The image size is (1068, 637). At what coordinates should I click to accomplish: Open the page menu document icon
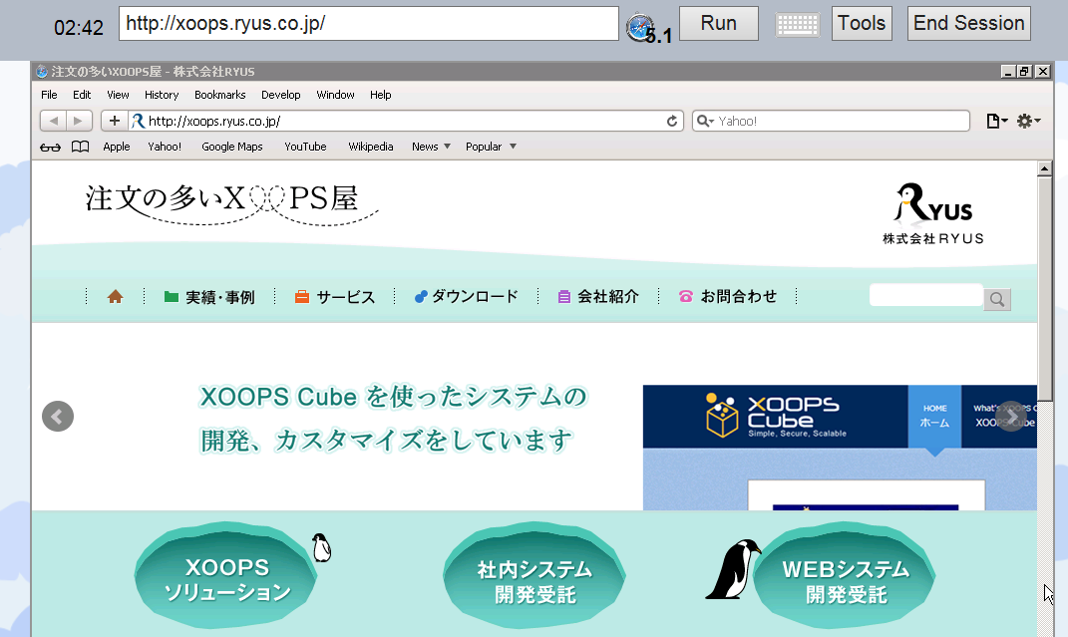coord(997,122)
